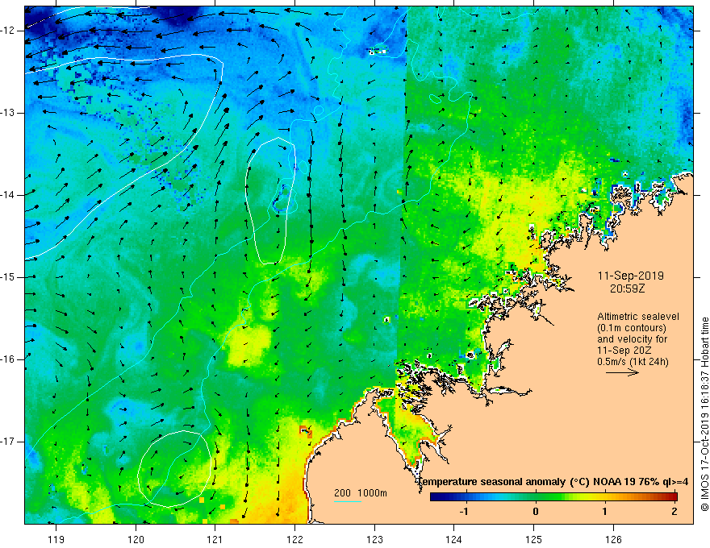Click longitude axis label 125
This screenshot has width=710, height=548.
pyautogui.click(x=534, y=539)
